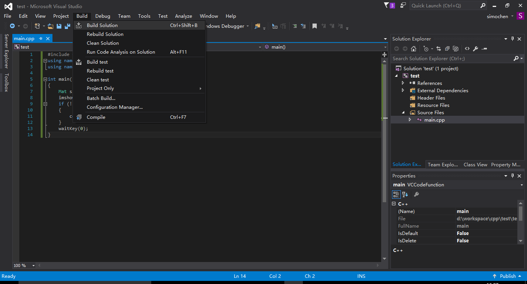
Task: Expand the References node
Action: [403, 83]
